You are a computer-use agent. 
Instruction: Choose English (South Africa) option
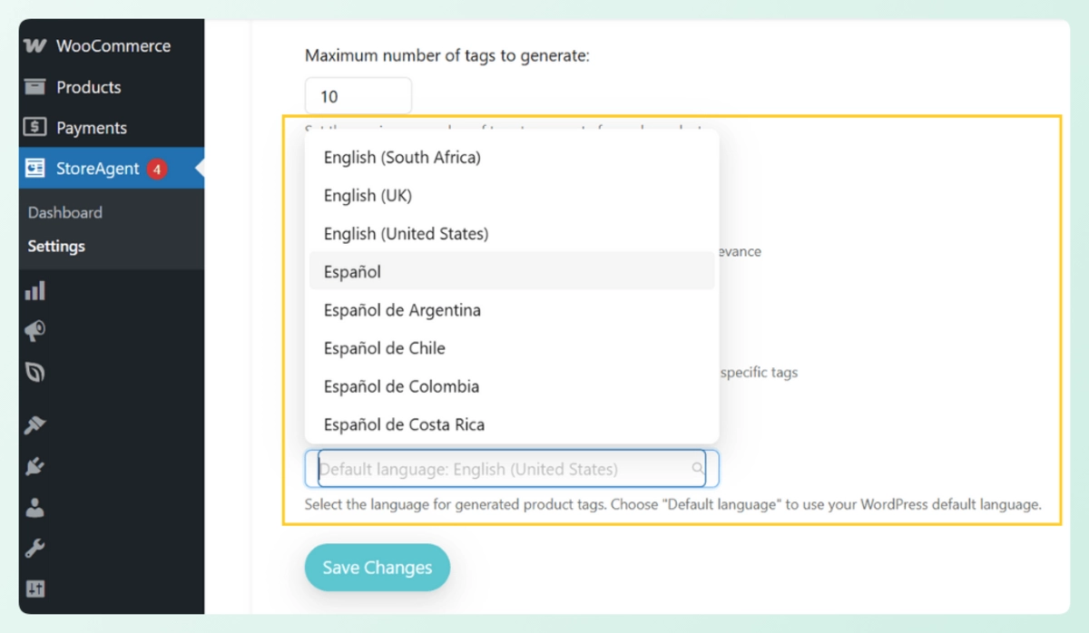[402, 157]
